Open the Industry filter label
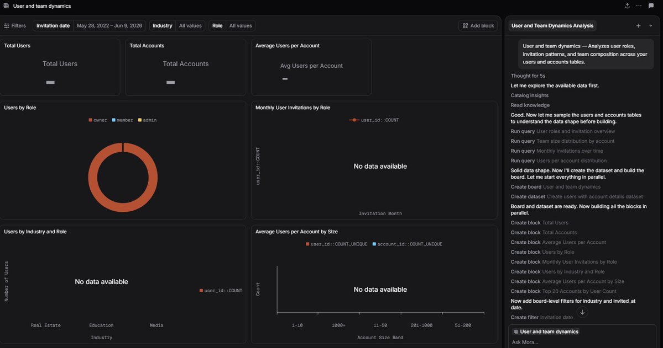The height and width of the screenshot is (348, 663). (x=163, y=26)
